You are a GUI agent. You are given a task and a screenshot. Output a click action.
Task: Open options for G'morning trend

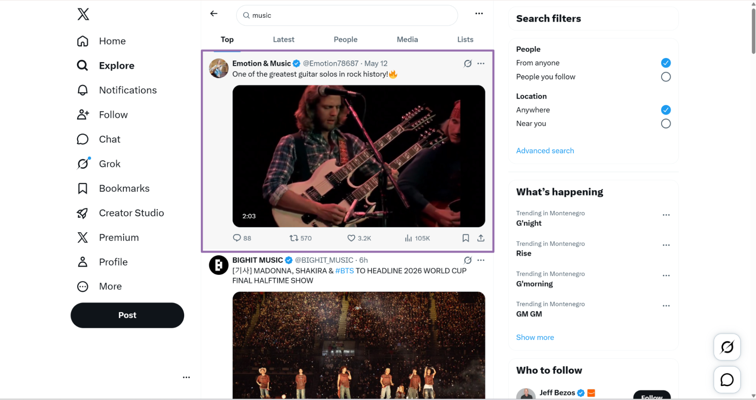pyautogui.click(x=666, y=275)
